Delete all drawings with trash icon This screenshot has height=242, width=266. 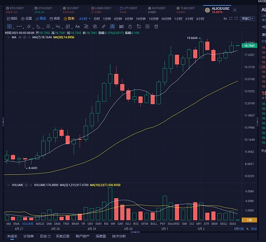156,27
